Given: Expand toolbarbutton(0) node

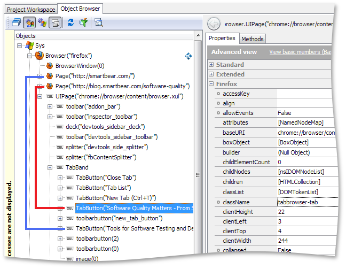Looking at the screenshot, I should [x=60, y=249].
